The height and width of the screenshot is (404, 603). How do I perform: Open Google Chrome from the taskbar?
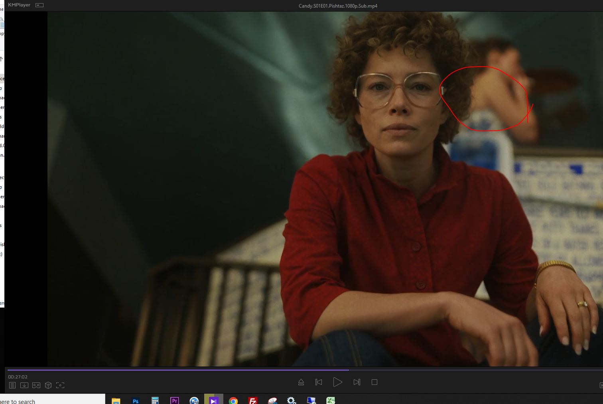(x=233, y=400)
